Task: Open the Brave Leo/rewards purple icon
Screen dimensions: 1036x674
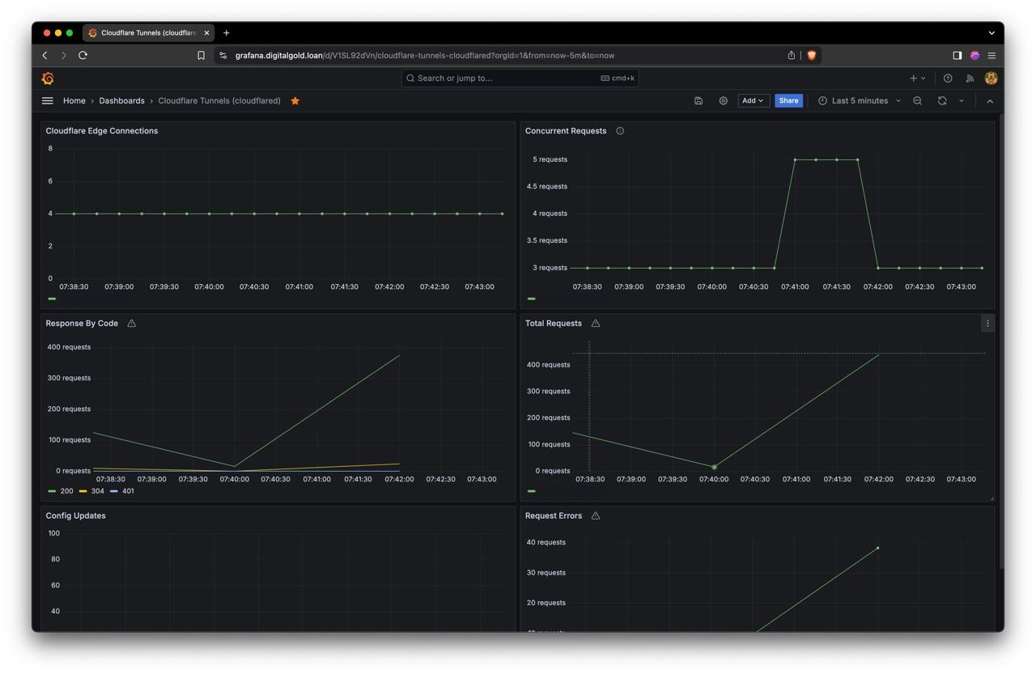Action: point(974,56)
